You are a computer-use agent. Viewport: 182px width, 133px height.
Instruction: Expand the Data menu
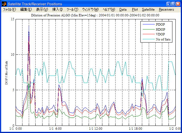point(123,10)
